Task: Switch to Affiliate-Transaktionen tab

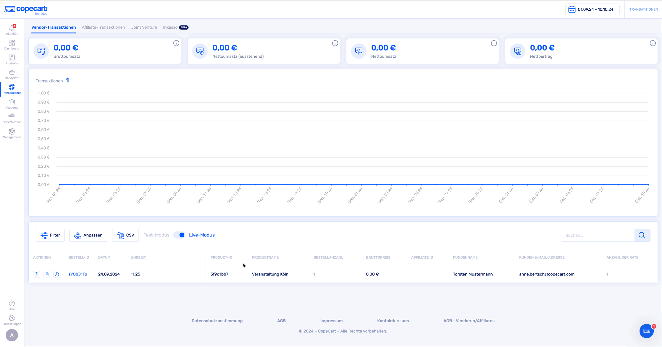Action: pos(103,27)
